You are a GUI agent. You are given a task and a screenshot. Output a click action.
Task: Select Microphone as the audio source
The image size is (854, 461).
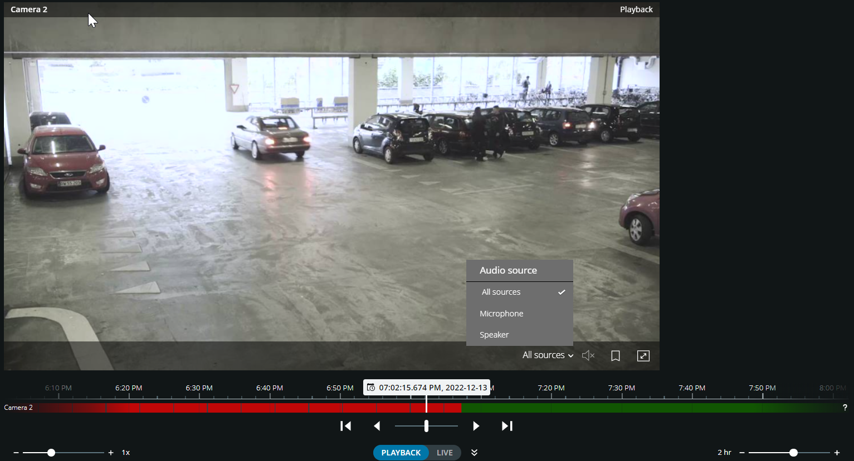tap(501, 314)
